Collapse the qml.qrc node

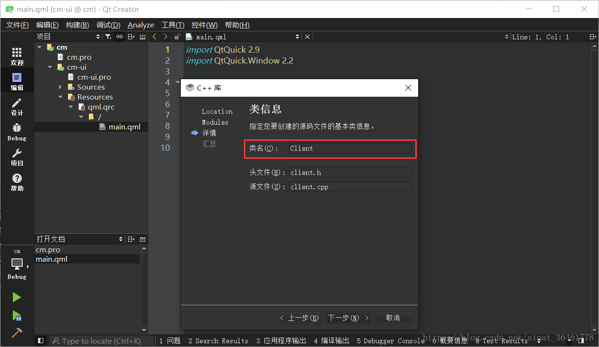tap(71, 107)
